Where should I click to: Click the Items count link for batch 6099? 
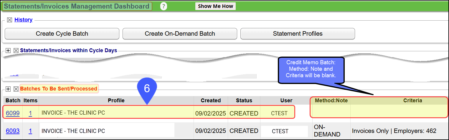coord(30,113)
